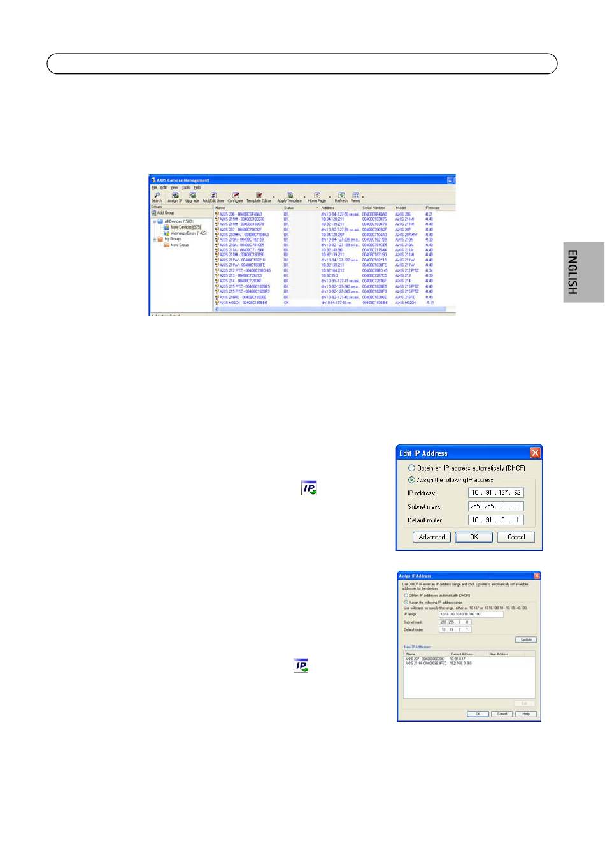Select the New Group tree folder
This screenshot has height=848, width=605.
pyautogui.click(x=176, y=245)
